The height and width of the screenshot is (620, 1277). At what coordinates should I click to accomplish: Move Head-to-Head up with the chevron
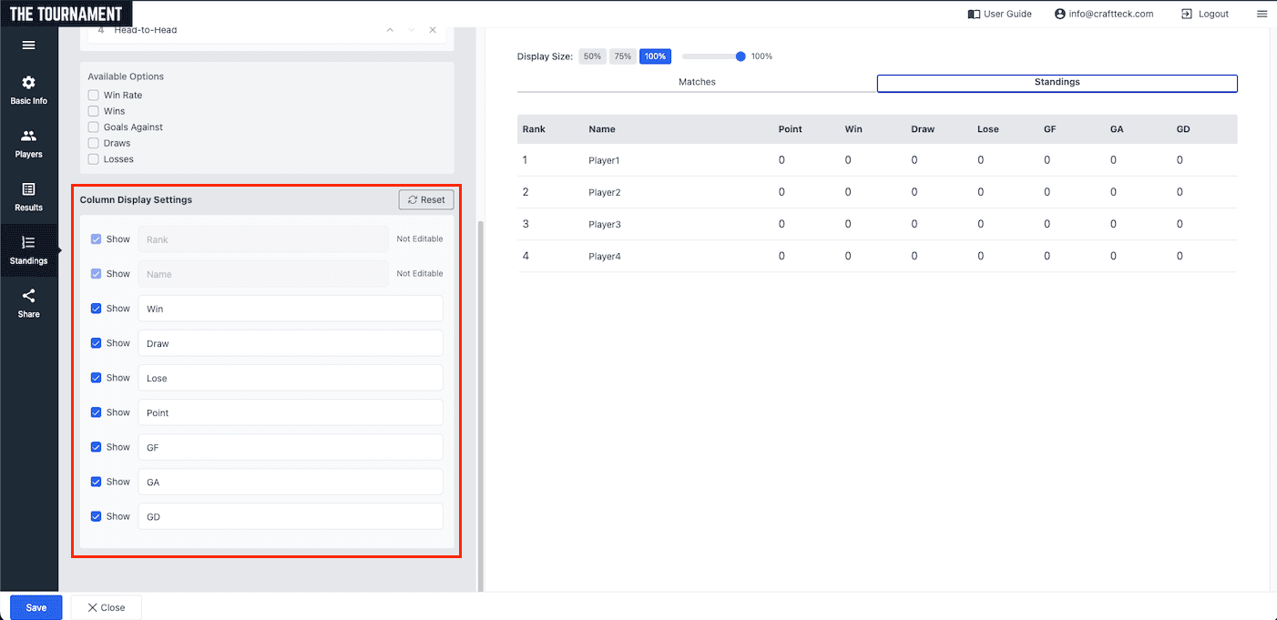pos(390,30)
